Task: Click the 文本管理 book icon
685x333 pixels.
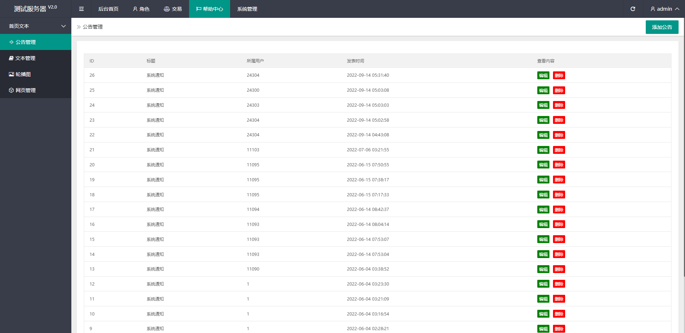Action: click(11, 58)
